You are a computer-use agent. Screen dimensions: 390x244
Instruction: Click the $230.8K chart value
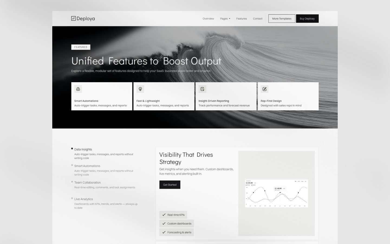click(x=249, y=183)
